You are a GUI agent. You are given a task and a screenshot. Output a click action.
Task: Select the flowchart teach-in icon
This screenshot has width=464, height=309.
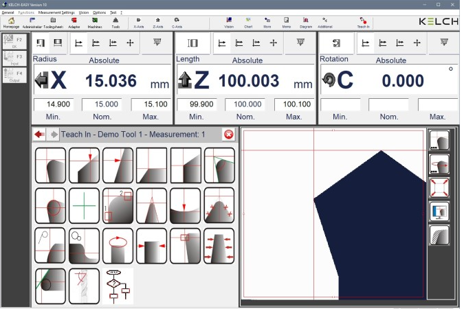click(118, 286)
